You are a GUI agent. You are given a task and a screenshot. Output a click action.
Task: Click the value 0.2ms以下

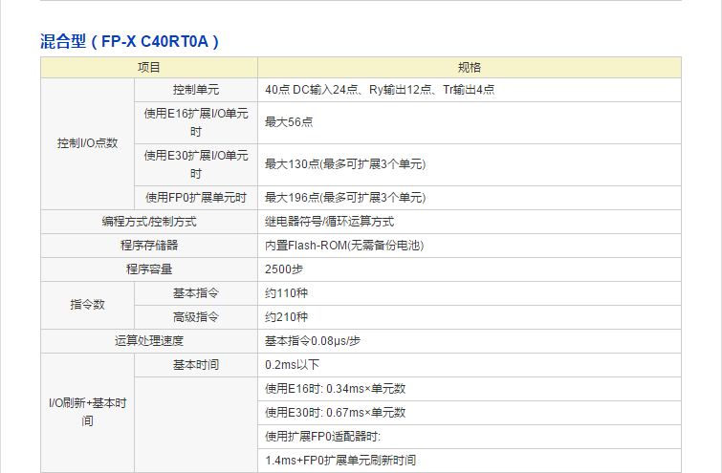point(292,365)
